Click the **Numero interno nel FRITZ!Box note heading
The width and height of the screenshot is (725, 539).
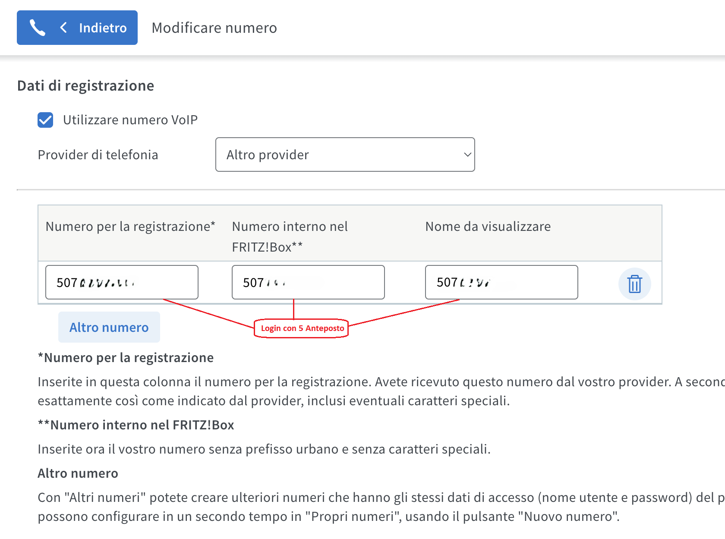click(136, 425)
